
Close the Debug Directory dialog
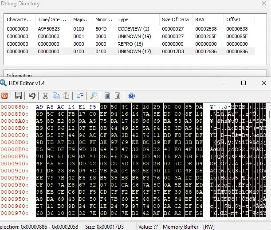coord(264,3)
